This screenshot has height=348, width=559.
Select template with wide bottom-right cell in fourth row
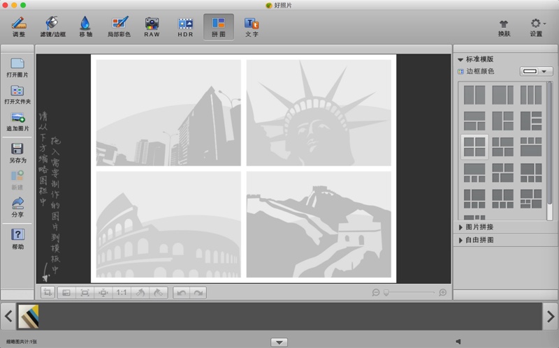click(x=502, y=172)
